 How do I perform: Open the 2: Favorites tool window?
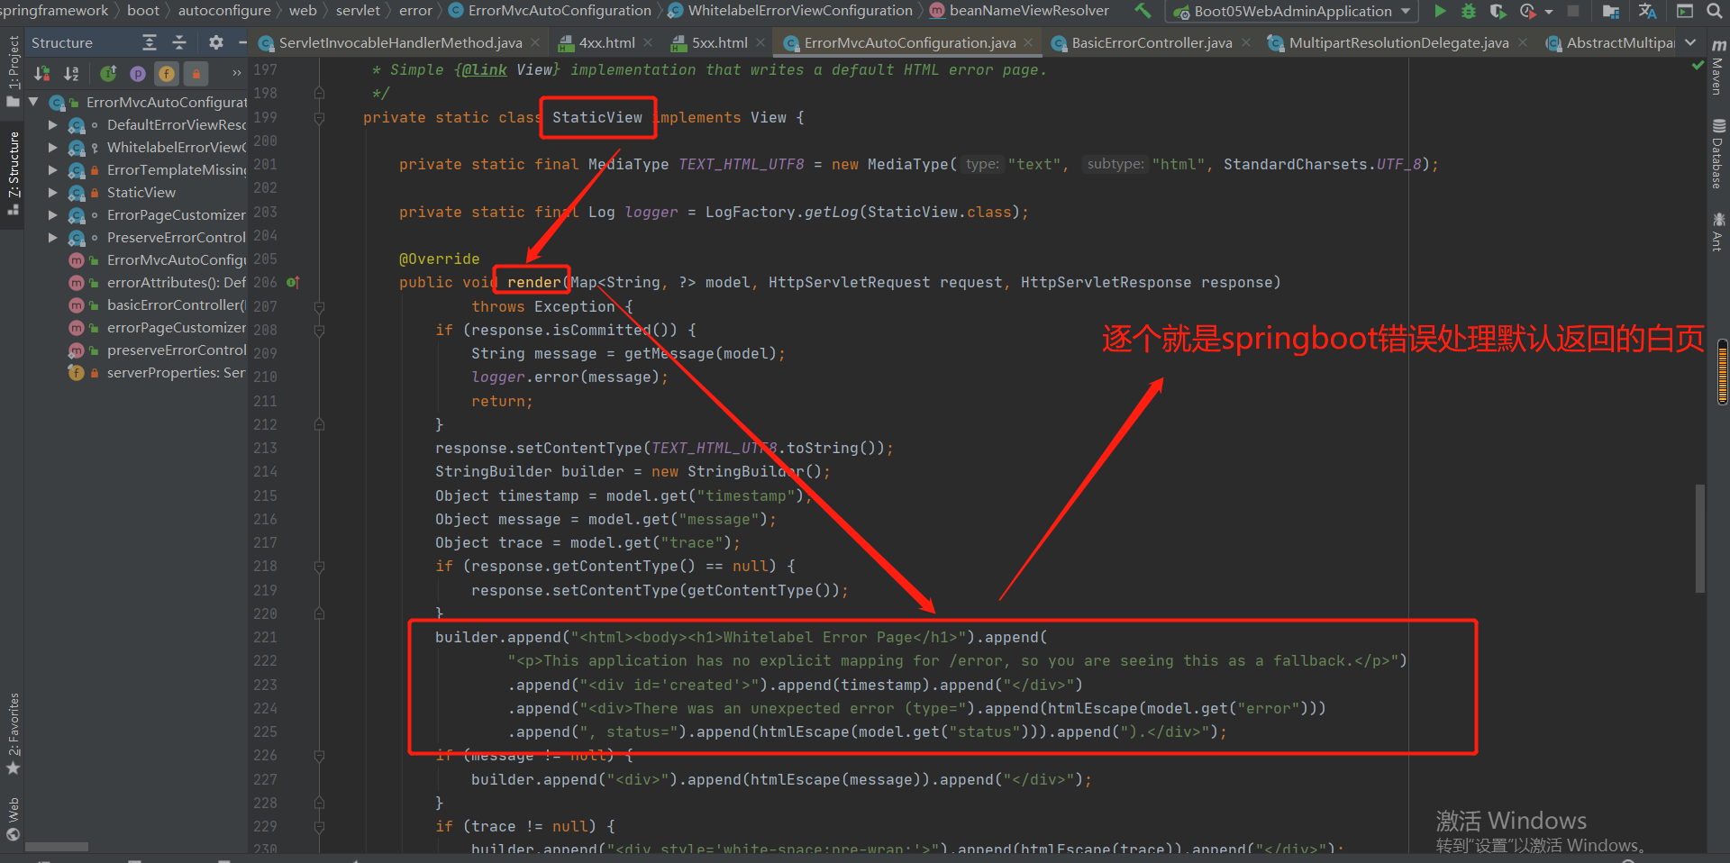(x=13, y=733)
